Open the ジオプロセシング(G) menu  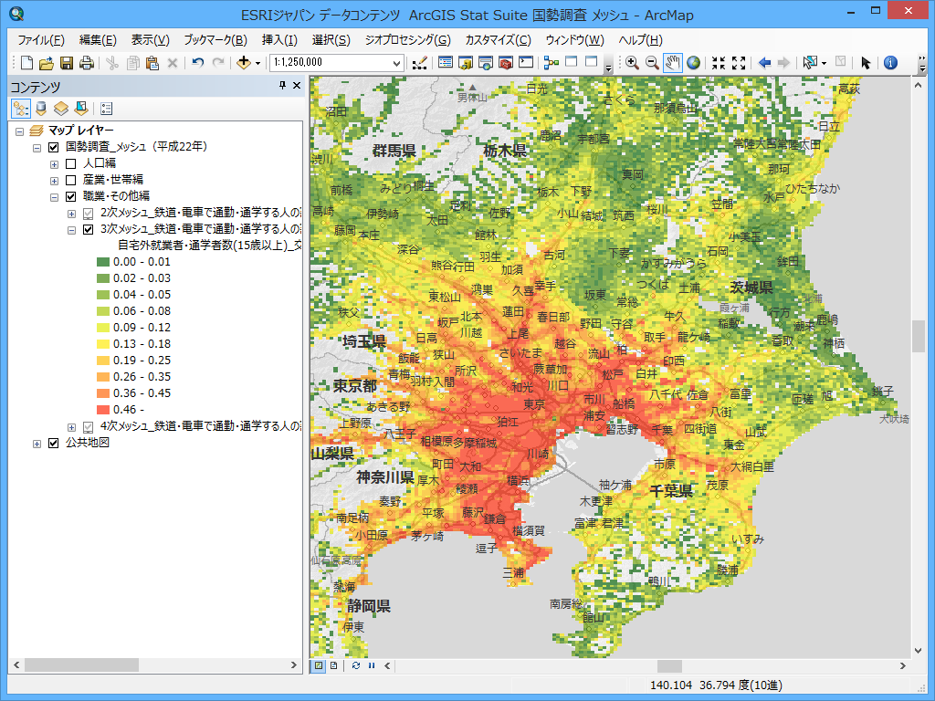407,40
